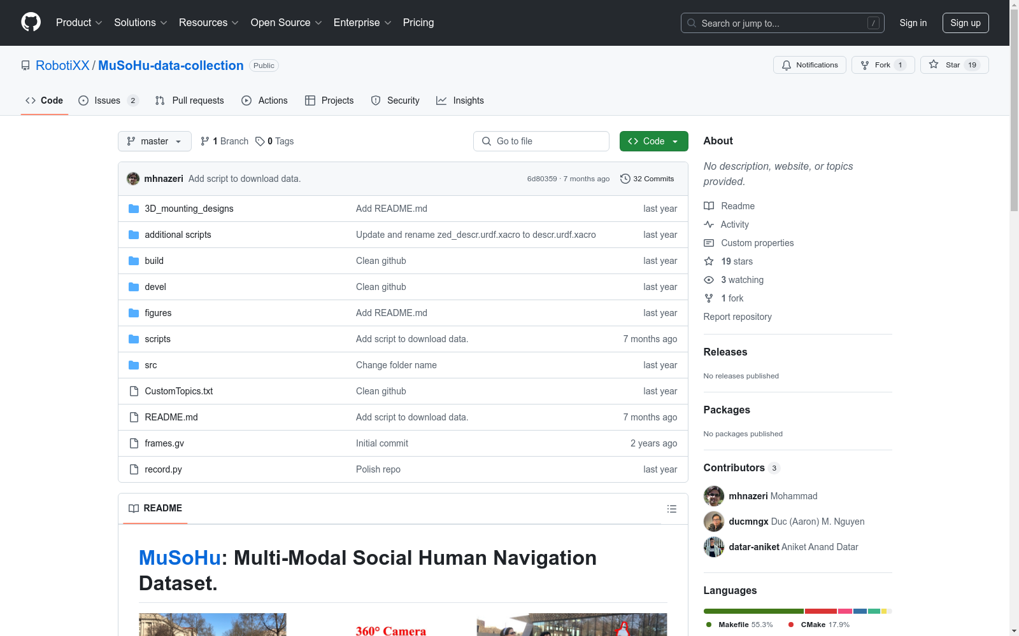Open the Actions tab
This screenshot has height=636, width=1019.
point(264,100)
